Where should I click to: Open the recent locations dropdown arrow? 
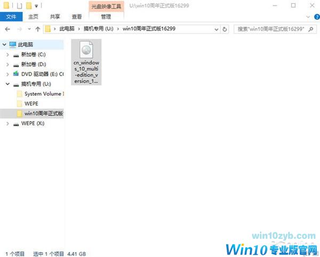tap(29, 29)
